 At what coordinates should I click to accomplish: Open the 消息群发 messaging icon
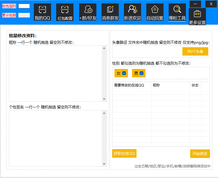(110, 10)
